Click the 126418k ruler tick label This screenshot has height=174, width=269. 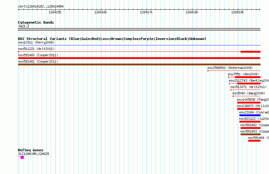(192, 12)
